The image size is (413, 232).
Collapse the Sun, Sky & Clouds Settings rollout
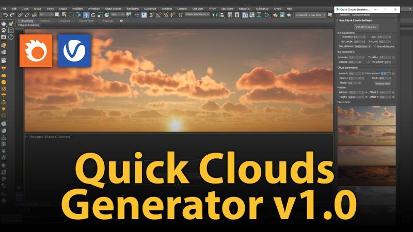coord(338,21)
